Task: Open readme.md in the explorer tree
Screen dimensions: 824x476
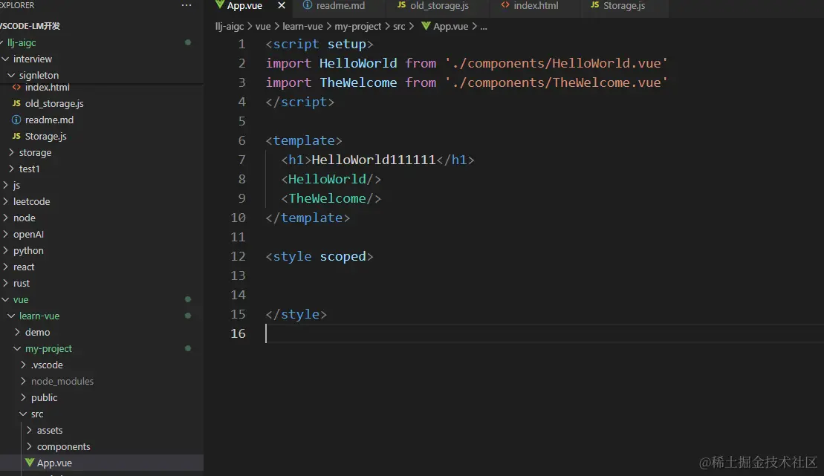Action: coord(49,120)
